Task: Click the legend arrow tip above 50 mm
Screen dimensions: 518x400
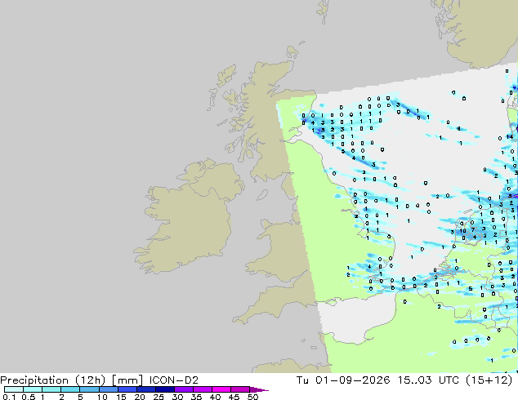Action: (259, 389)
